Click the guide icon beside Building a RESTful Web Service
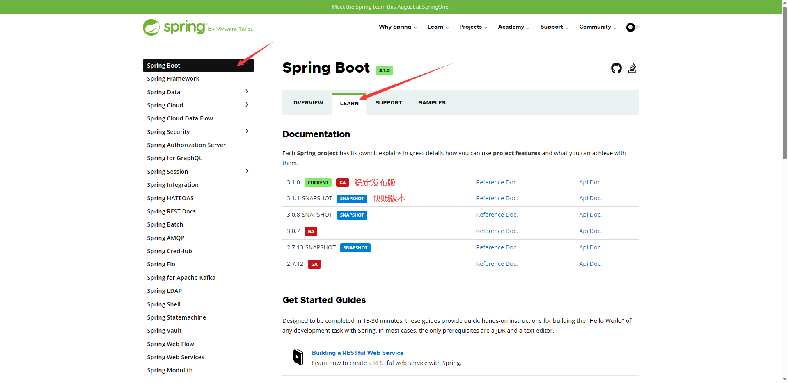The image size is (788, 383). pos(298,357)
